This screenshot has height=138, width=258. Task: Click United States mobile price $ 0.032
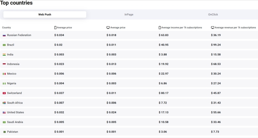[x=59, y=112]
